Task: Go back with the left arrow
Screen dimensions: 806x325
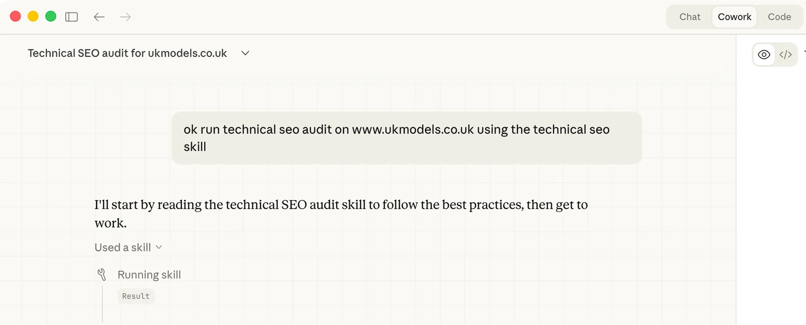Action: pyautogui.click(x=99, y=17)
